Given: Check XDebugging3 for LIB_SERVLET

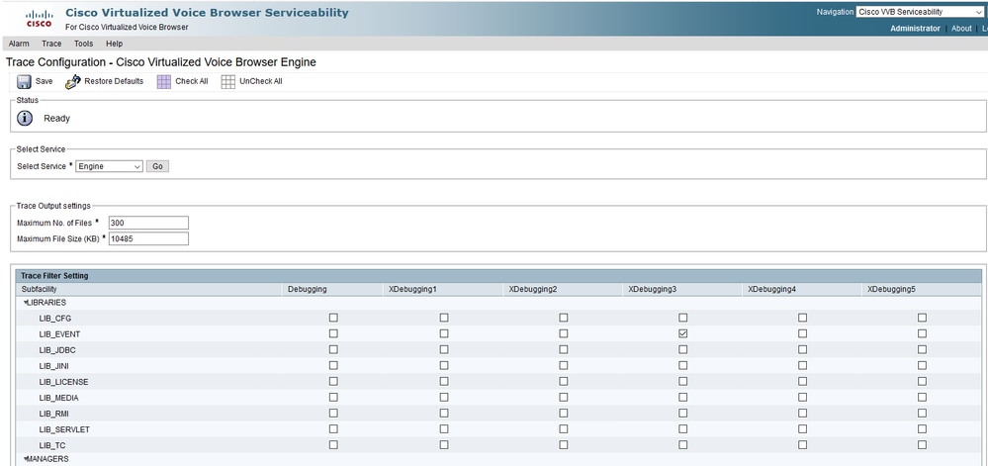Looking at the screenshot, I should [x=683, y=428].
